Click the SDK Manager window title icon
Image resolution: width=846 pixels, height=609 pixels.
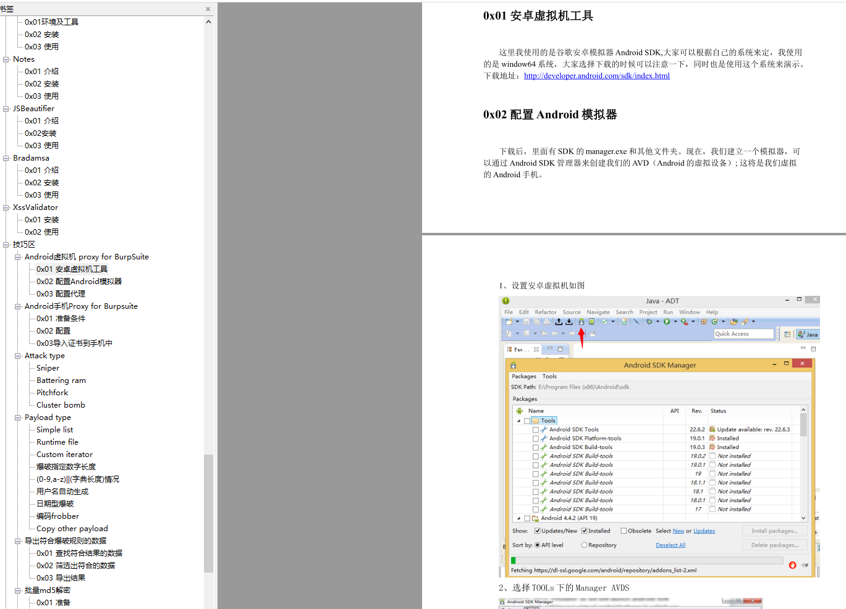click(x=513, y=365)
